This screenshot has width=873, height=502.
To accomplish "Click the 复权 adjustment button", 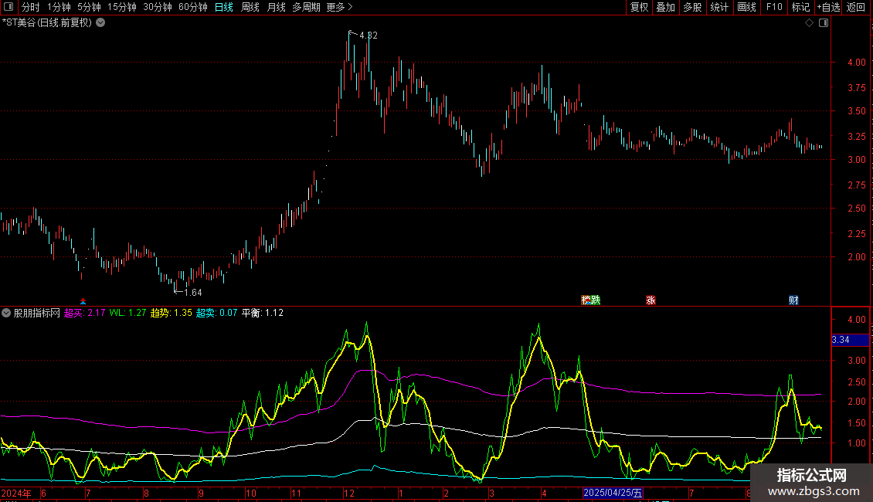I will (639, 7).
